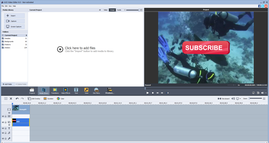Click Edit Overlay in timeline toolbar

(x=34, y=99)
